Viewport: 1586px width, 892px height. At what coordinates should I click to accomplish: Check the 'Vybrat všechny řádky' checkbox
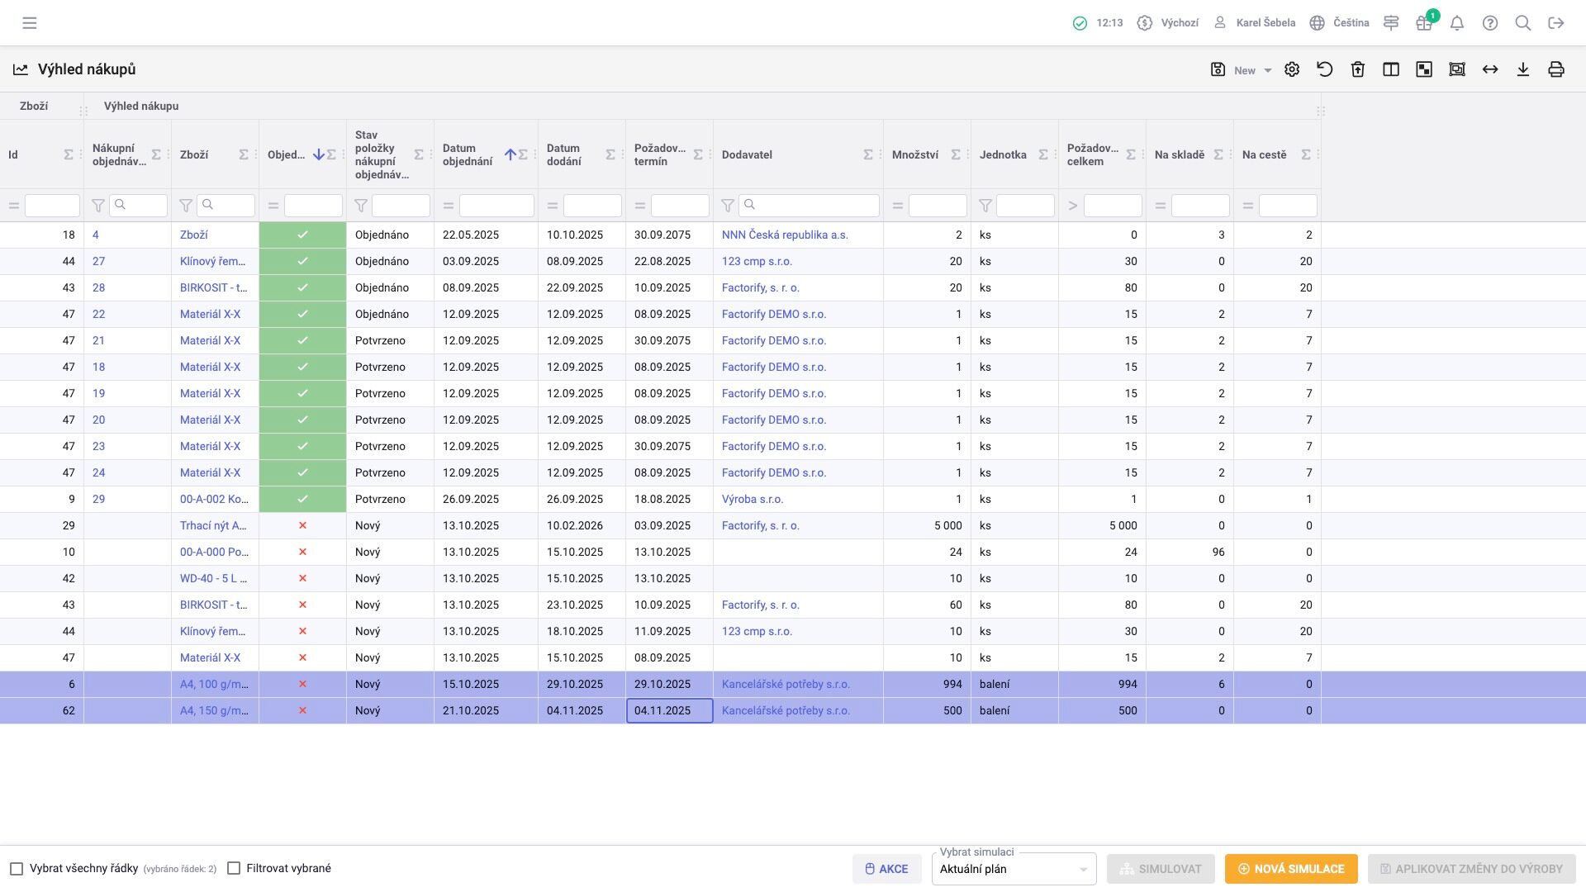(x=17, y=869)
